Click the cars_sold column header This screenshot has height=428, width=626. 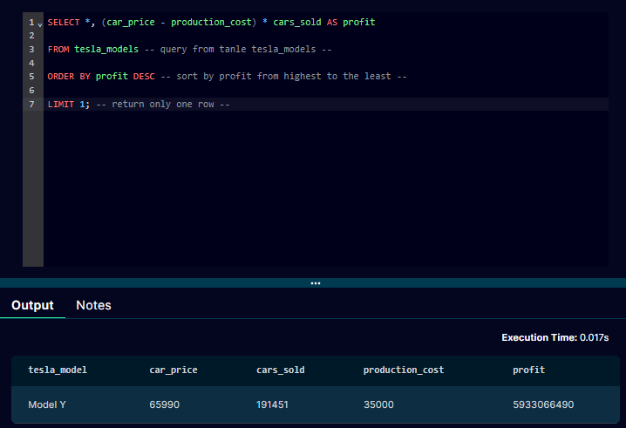click(280, 370)
